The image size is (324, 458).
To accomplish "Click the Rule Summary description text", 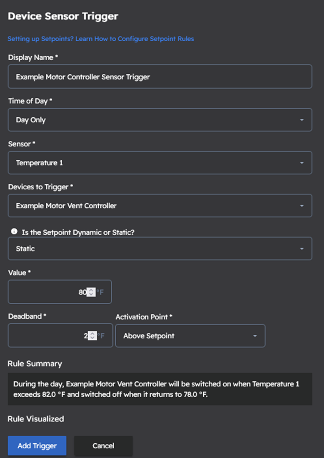I will tap(156, 389).
